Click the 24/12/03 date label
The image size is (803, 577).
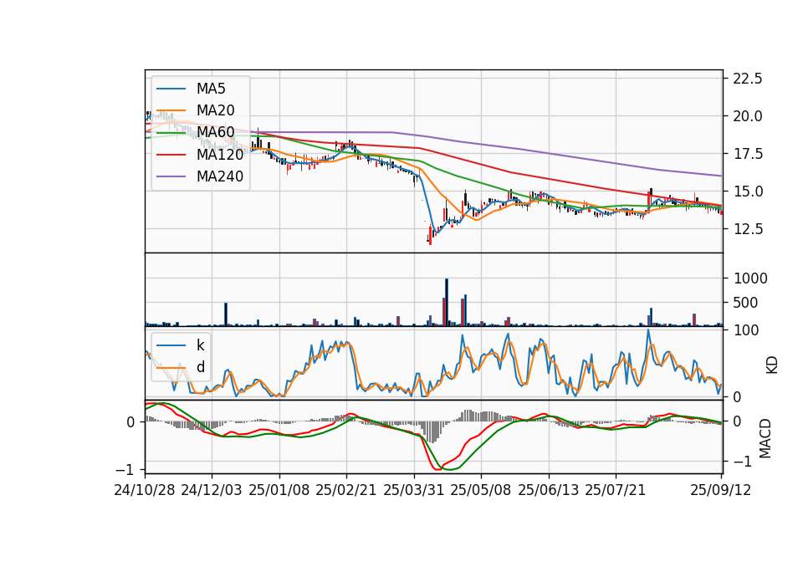point(211,490)
